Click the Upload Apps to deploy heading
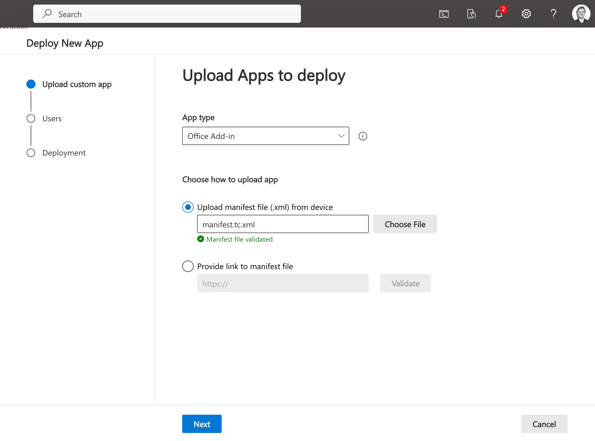Image resolution: width=595 pixels, height=441 pixels. (264, 76)
